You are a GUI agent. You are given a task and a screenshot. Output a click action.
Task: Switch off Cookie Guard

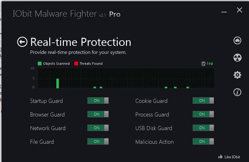tap(203, 101)
